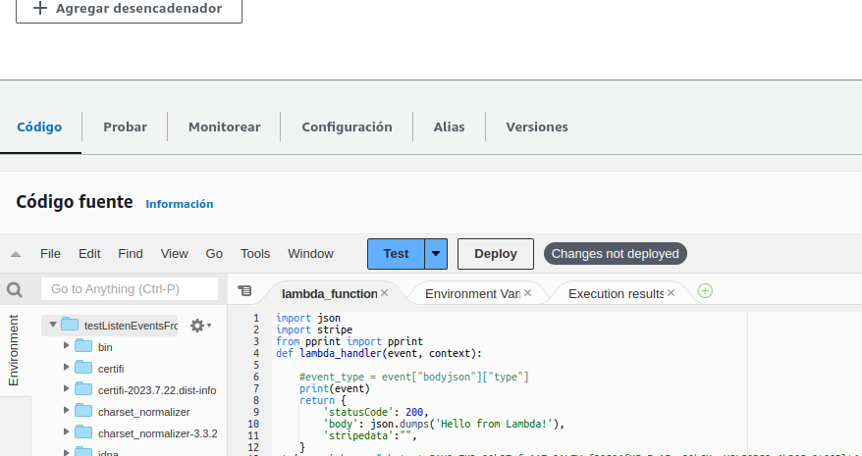This screenshot has width=862, height=456.
Task: Close the Environment Variables tab
Action: 528,293
